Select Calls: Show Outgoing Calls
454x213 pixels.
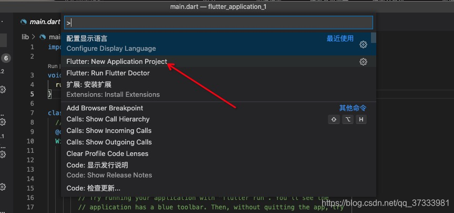point(218,142)
